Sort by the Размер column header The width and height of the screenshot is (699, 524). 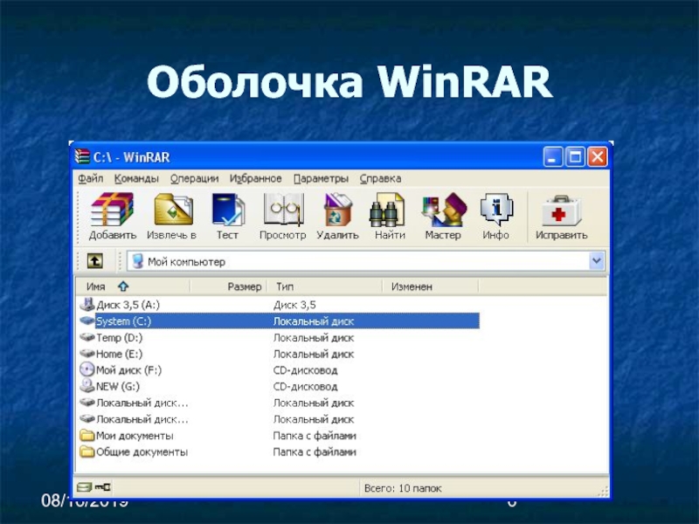pyautogui.click(x=244, y=286)
